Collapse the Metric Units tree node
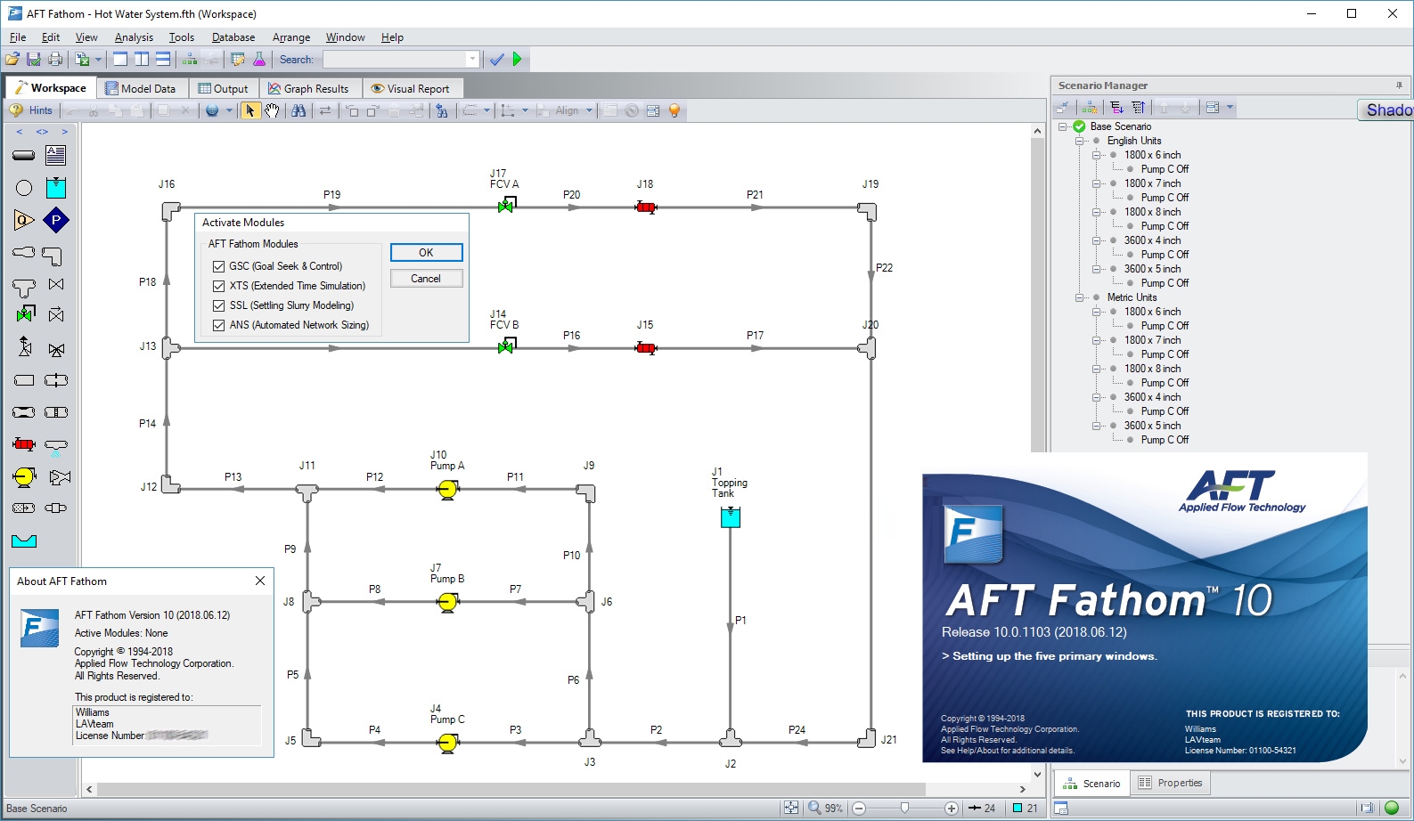The width and height of the screenshot is (1414, 821). click(x=1080, y=297)
